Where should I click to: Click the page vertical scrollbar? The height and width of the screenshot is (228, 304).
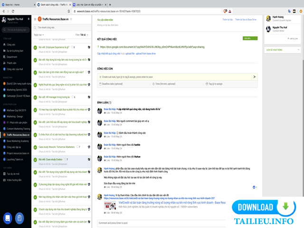coord(303,128)
